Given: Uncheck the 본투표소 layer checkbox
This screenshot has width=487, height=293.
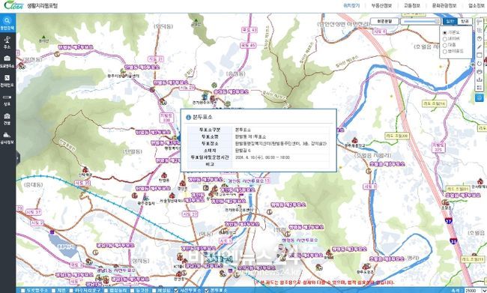Looking at the screenshot, I should tap(206, 291).
